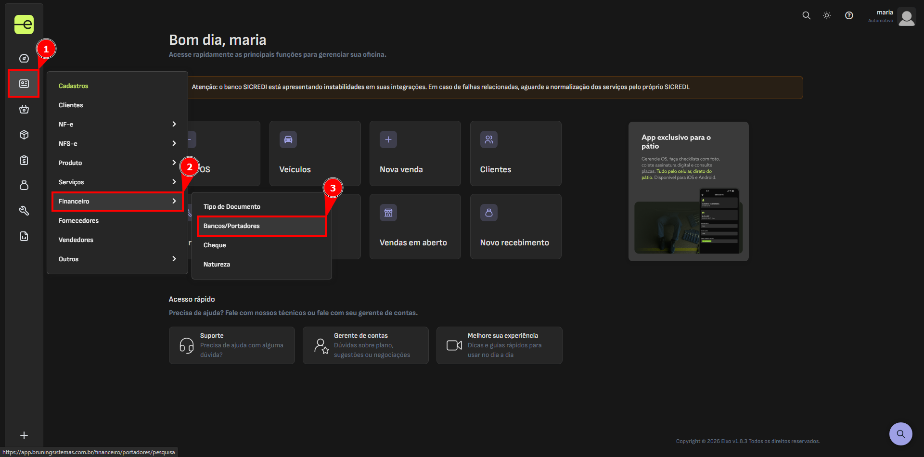Viewport: 924px width, 457px height.
Task: Open the Vendas em aberto card
Action: click(x=415, y=227)
